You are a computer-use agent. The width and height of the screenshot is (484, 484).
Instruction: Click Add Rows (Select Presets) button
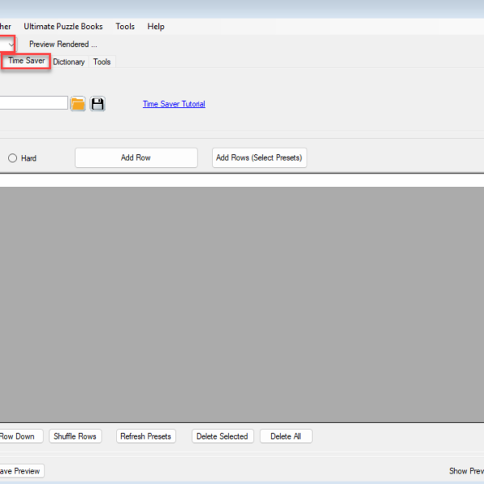(x=259, y=158)
